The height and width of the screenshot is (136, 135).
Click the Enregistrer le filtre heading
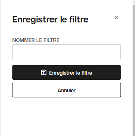[50, 19]
